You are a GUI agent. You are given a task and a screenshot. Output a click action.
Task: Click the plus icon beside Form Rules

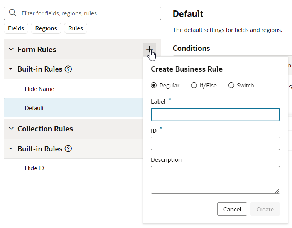(x=149, y=49)
